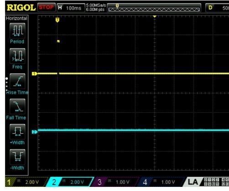Image resolution: width=229 pixels, height=191 pixels.
Task: Select the Period measurement icon
Action: (17, 31)
